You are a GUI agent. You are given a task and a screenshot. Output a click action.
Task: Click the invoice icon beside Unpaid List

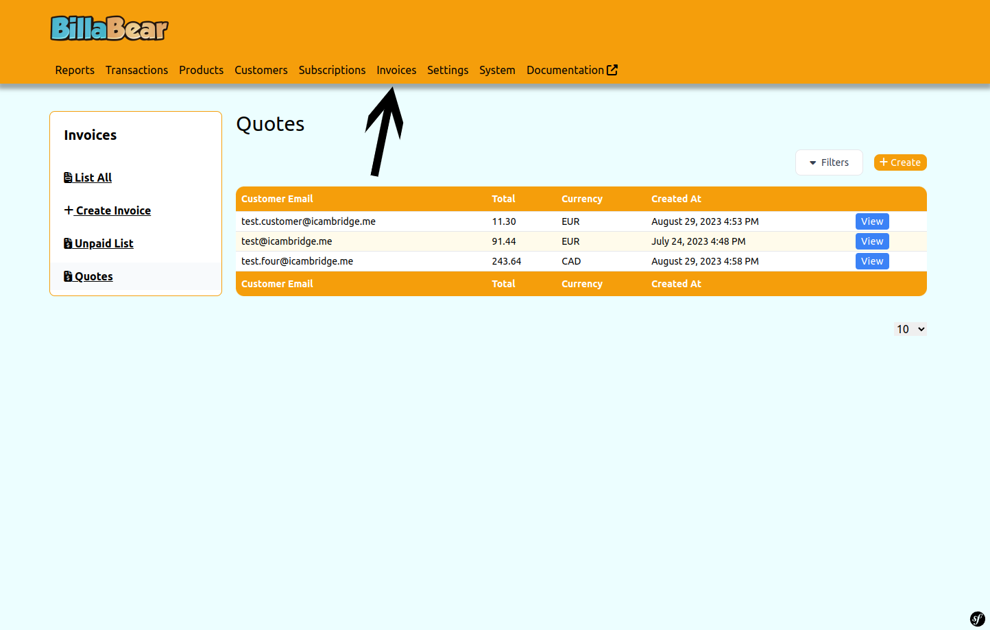(68, 243)
